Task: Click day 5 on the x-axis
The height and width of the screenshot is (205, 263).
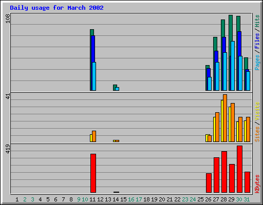Action: [48, 199]
